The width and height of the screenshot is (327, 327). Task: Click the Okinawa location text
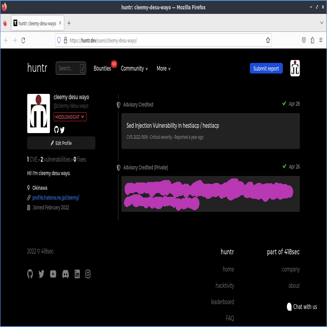(40, 188)
